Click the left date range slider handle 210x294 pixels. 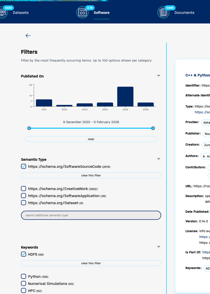tap(29, 128)
